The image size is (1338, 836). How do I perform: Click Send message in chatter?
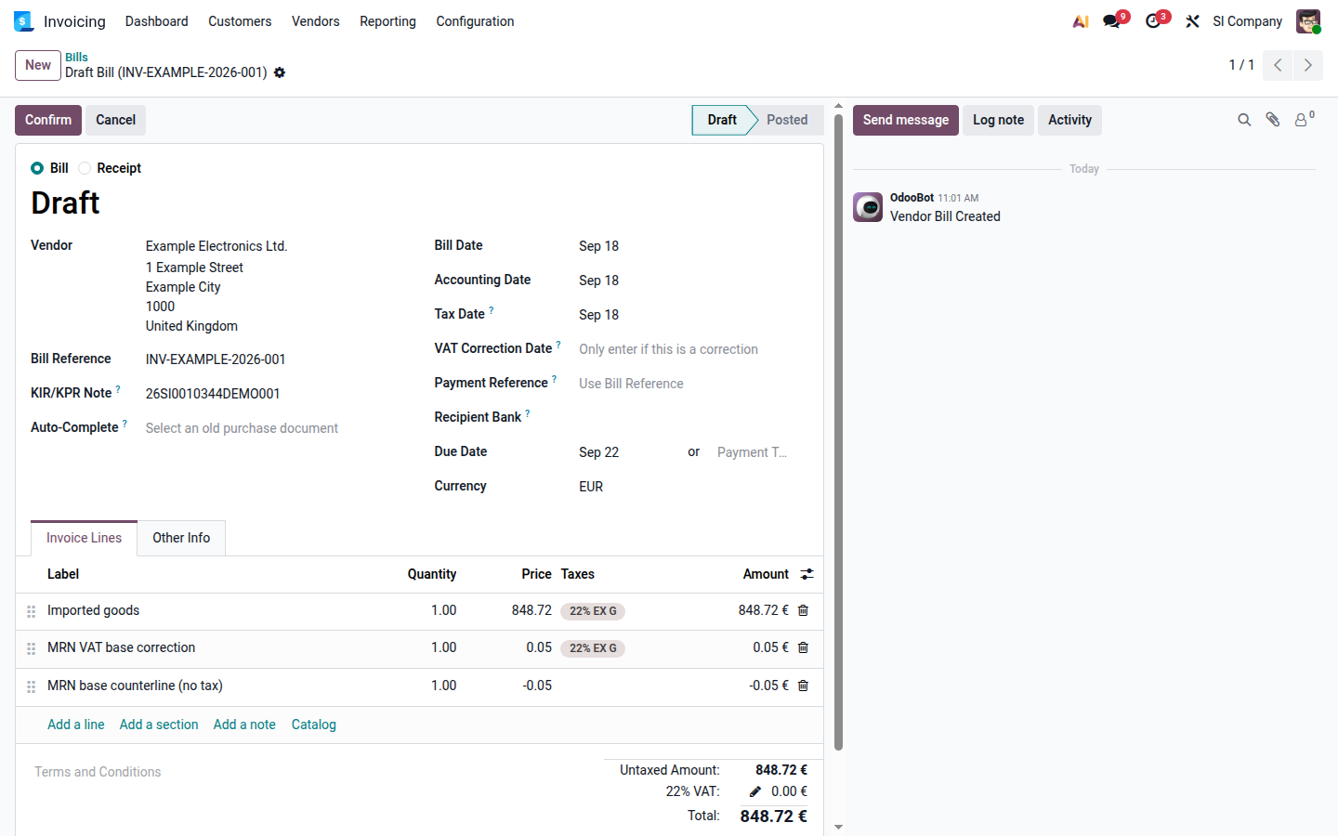coord(906,120)
